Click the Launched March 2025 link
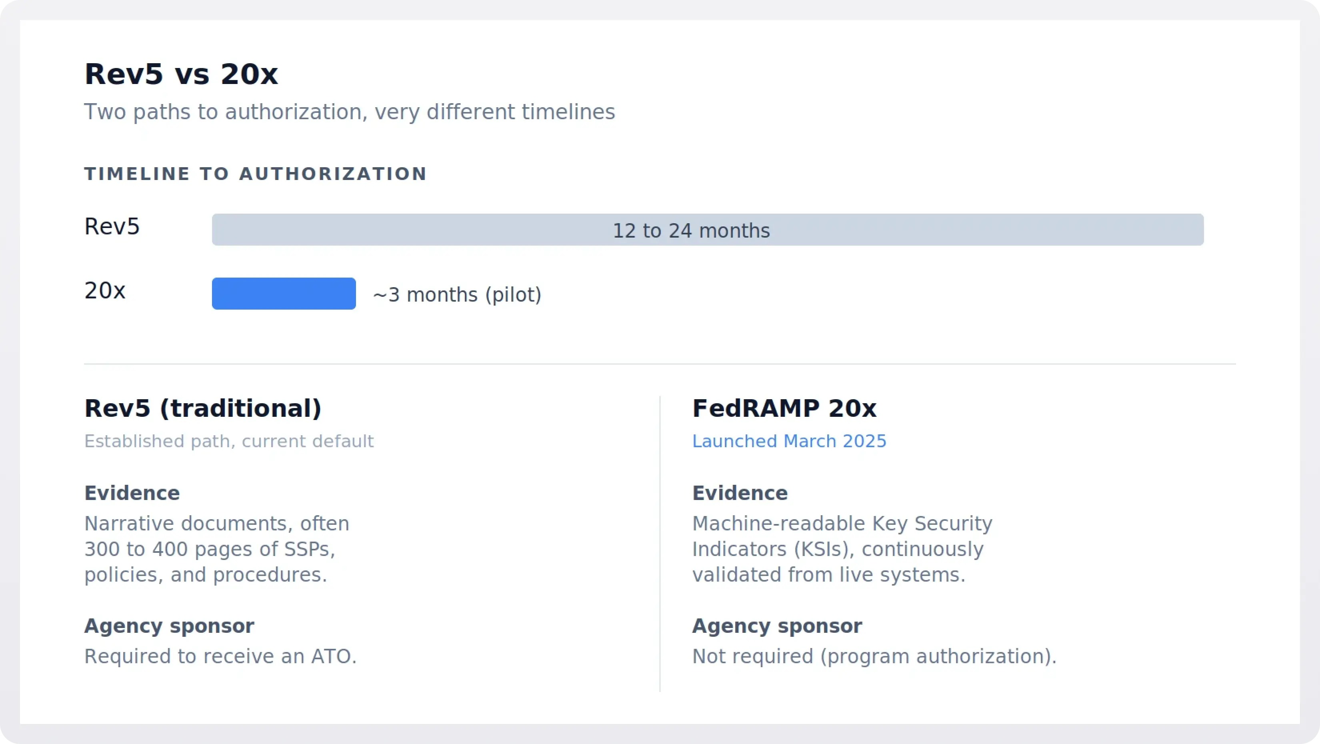Screen dimensions: 1320x744 coord(789,441)
